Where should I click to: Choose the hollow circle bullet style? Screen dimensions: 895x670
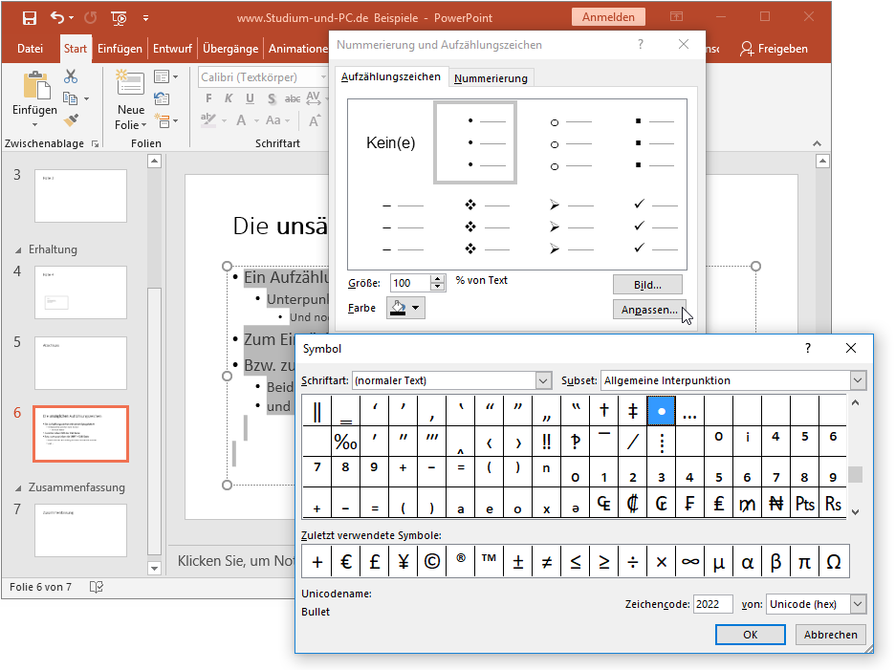pyautogui.click(x=571, y=143)
